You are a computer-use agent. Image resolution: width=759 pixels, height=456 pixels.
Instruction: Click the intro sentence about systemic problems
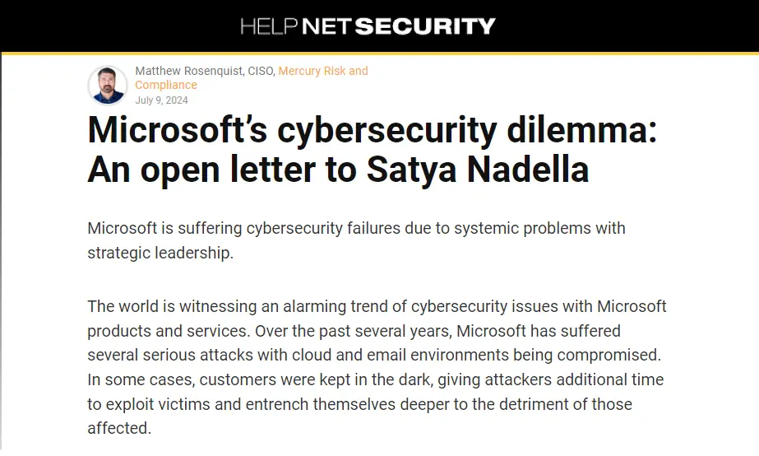[356, 240]
